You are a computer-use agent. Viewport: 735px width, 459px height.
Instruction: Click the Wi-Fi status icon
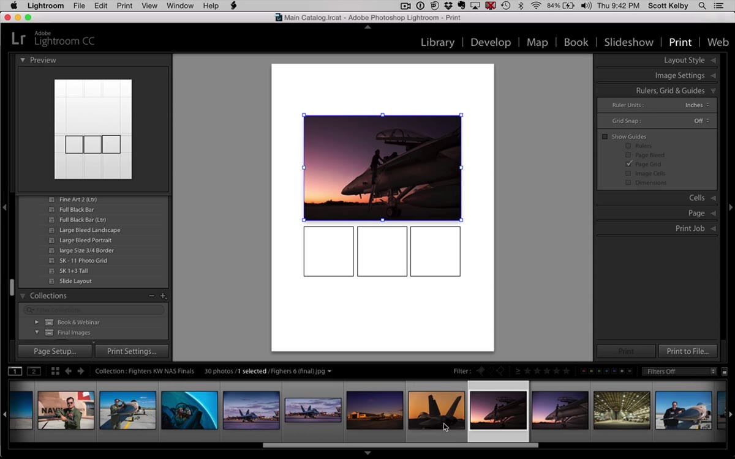(x=536, y=6)
